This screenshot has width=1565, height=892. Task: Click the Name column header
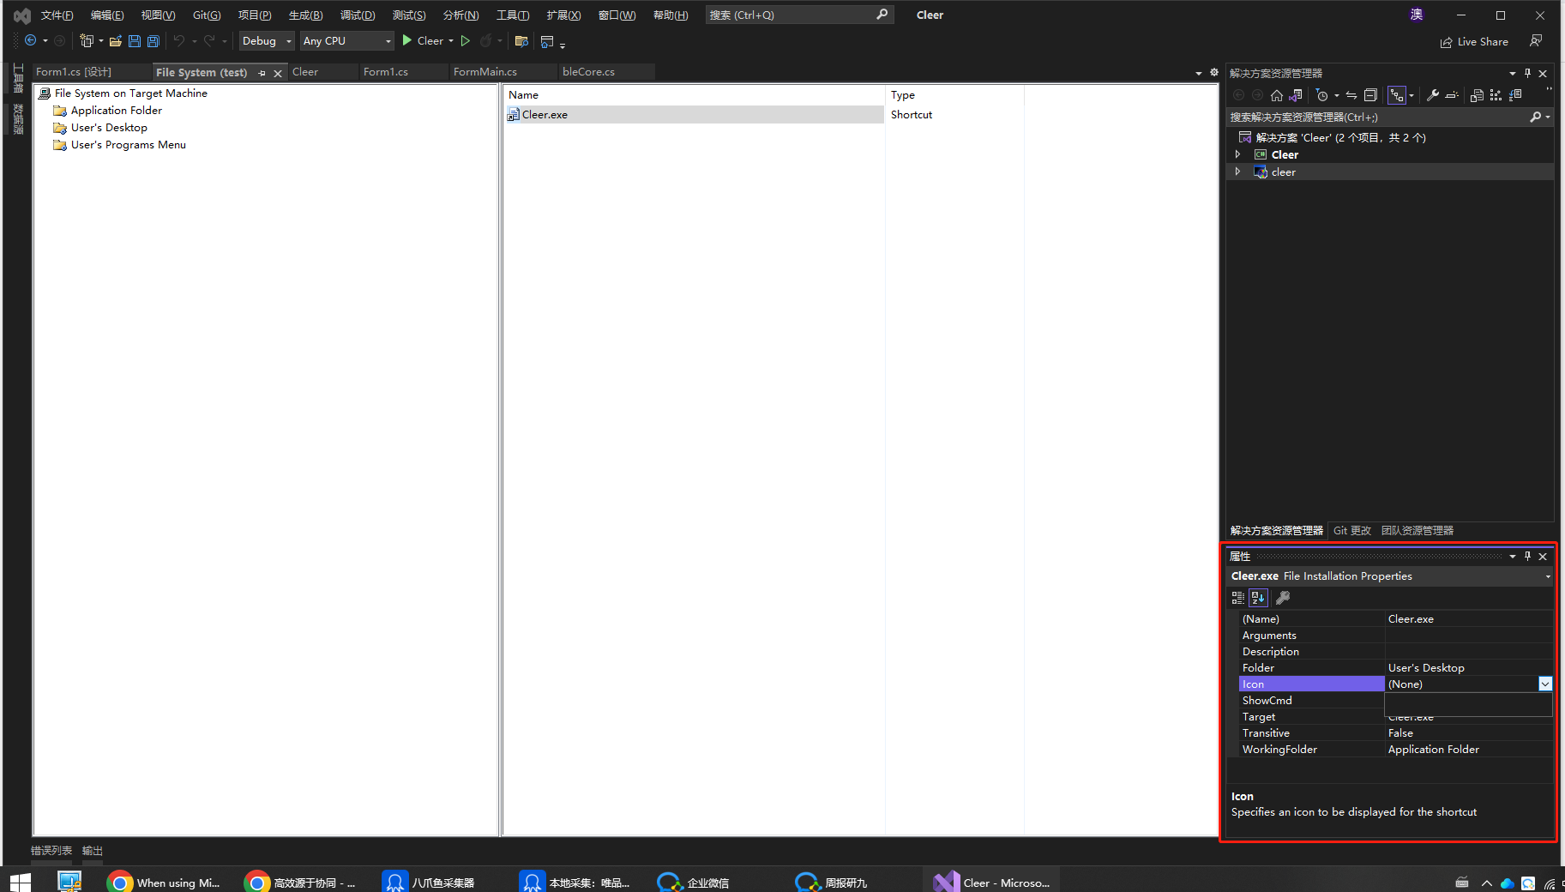coord(694,95)
